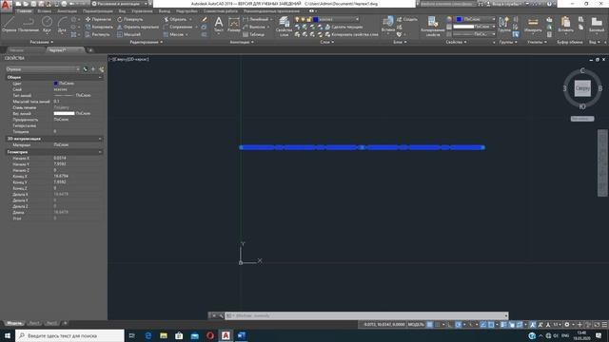
Task: Click the Масштаб (Scale) tool
Action: point(129,34)
